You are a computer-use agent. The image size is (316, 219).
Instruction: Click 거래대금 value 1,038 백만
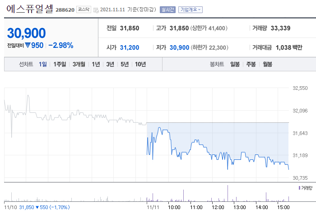289,47
